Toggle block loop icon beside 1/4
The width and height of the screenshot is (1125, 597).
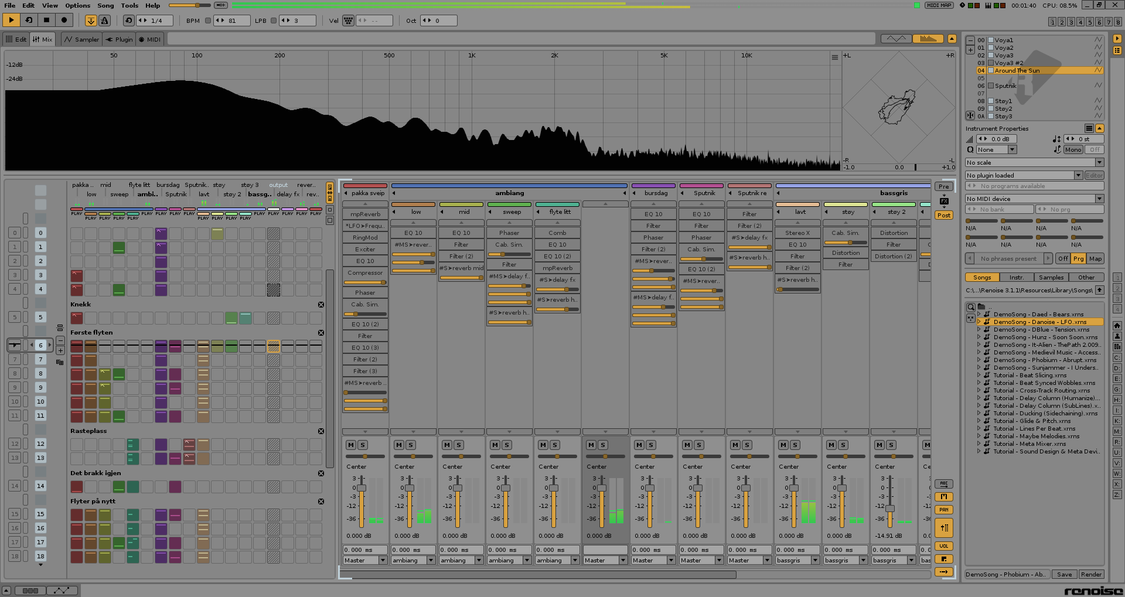(129, 21)
